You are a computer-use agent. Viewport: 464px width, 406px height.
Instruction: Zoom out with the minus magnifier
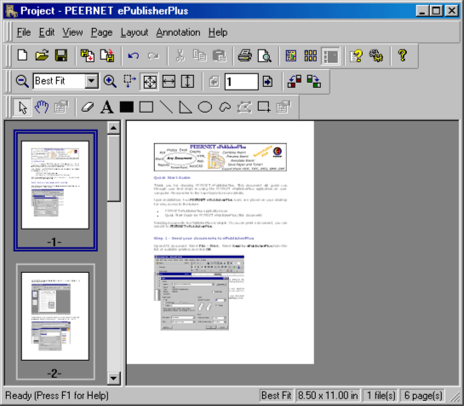point(22,81)
